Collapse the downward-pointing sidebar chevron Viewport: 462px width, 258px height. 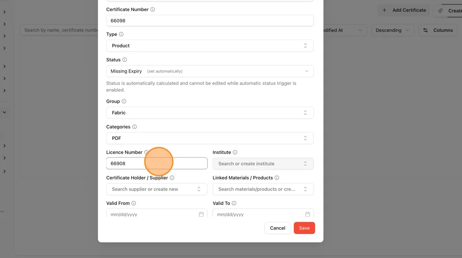5,112
